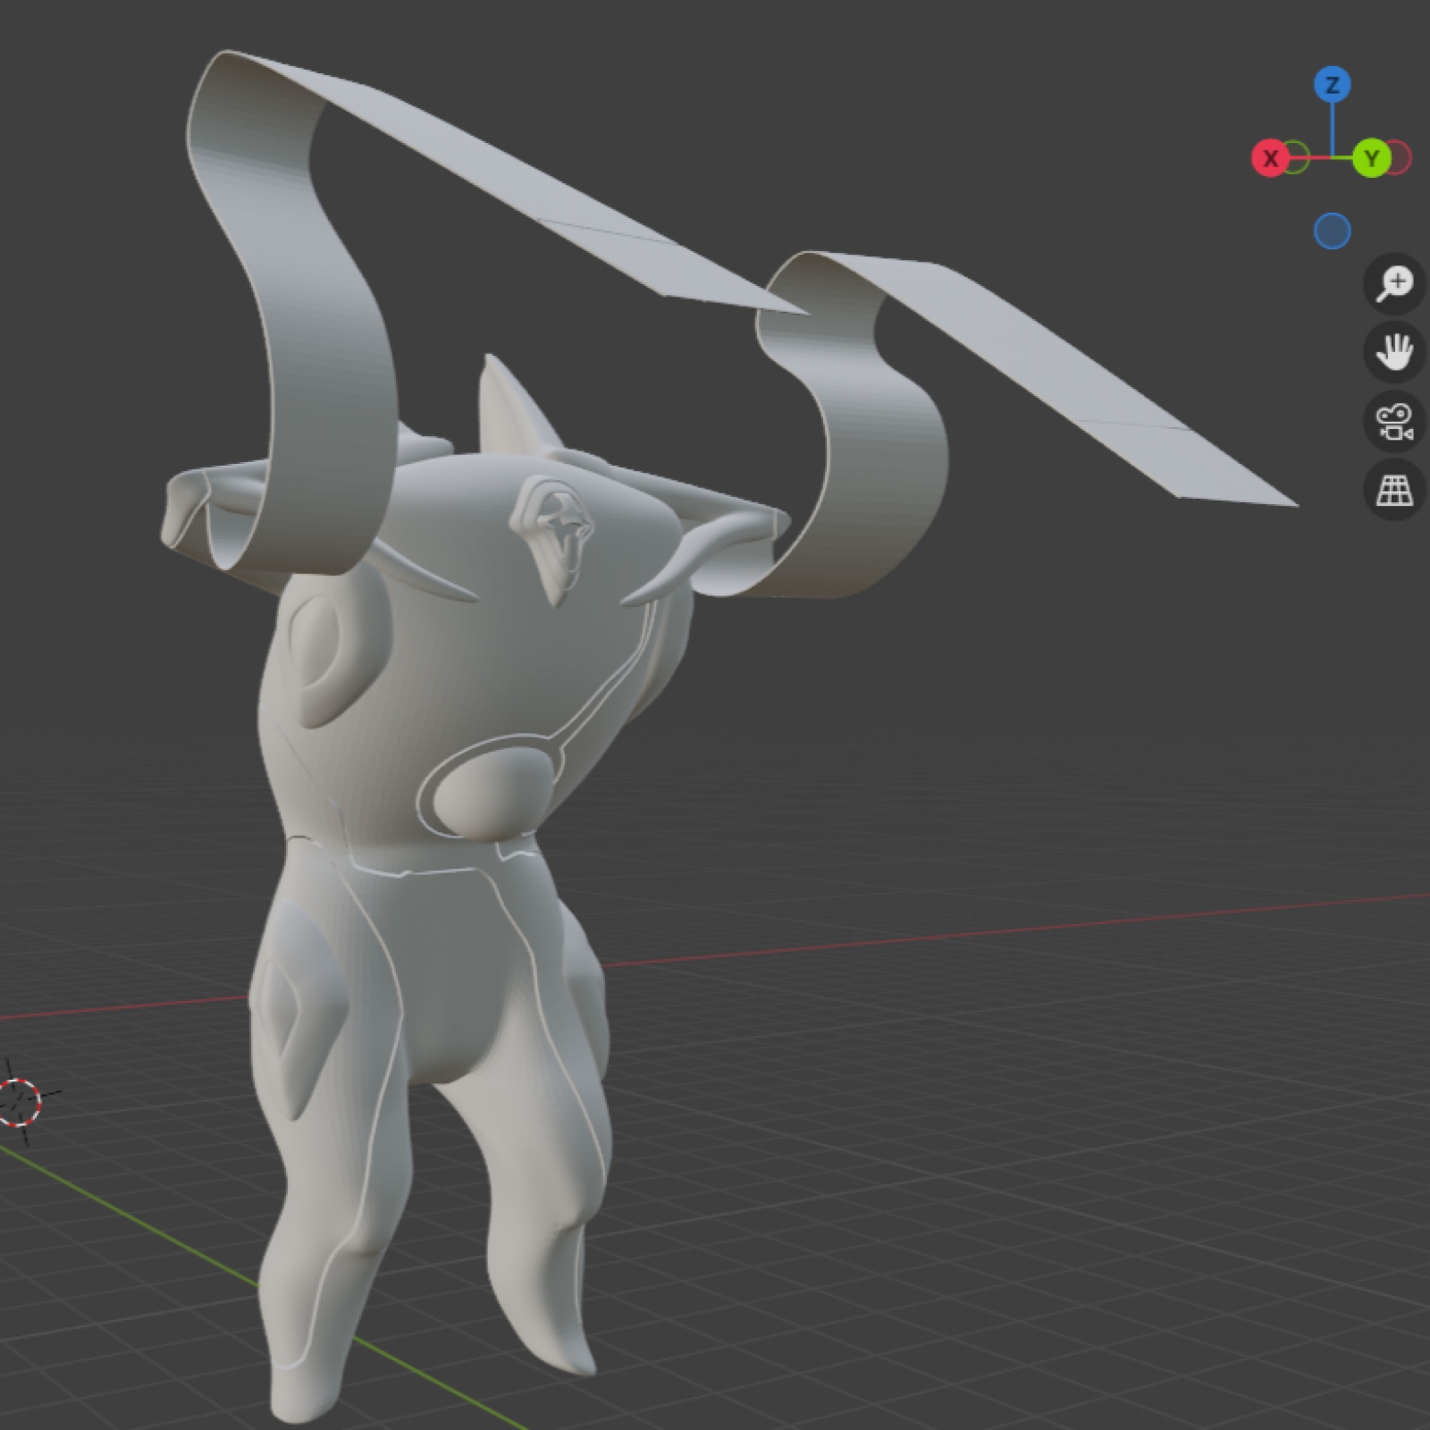The width and height of the screenshot is (1430, 1430).
Task: Click the hand pan view button
Action: 1393,352
